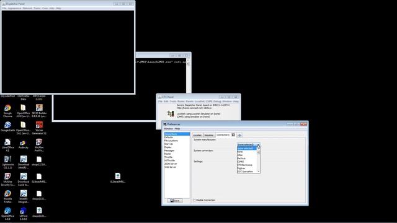397x223 pixels.
Task: Select the OpenOffice 4.0.0 application shortcut
Action: pos(7,214)
